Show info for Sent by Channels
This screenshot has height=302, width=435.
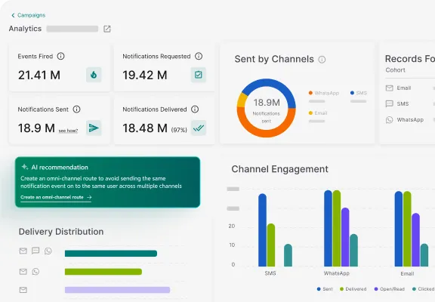point(322,60)
